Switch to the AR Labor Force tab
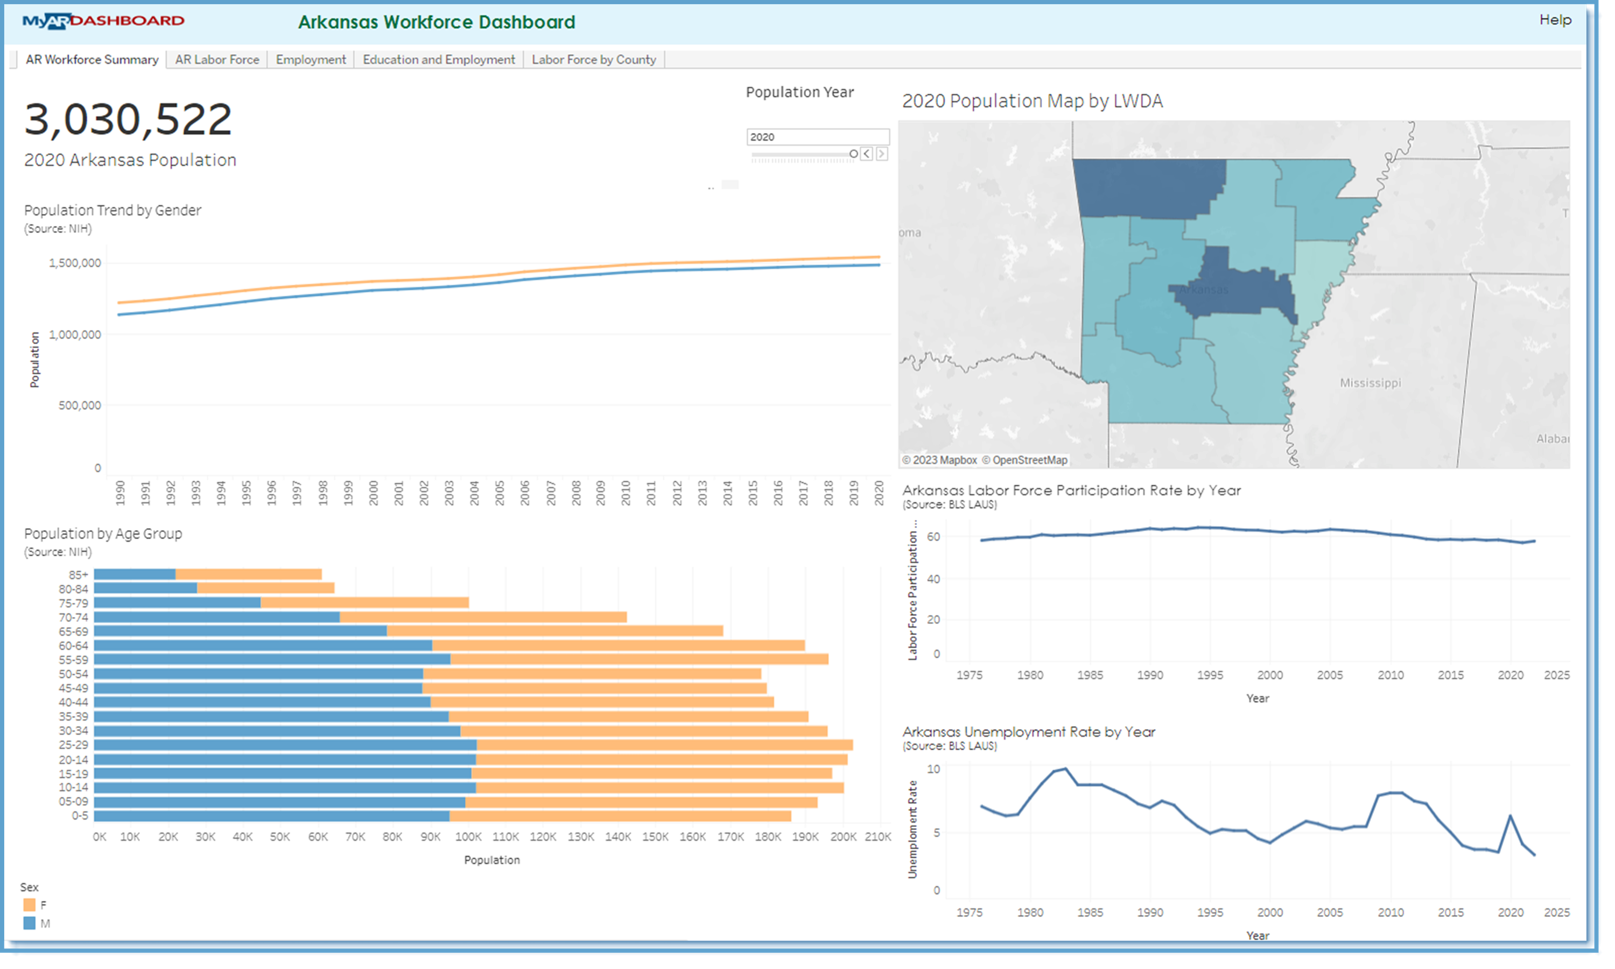This screenshot has width=1615, height=969. pyautogui.click(x=216, y=59)
